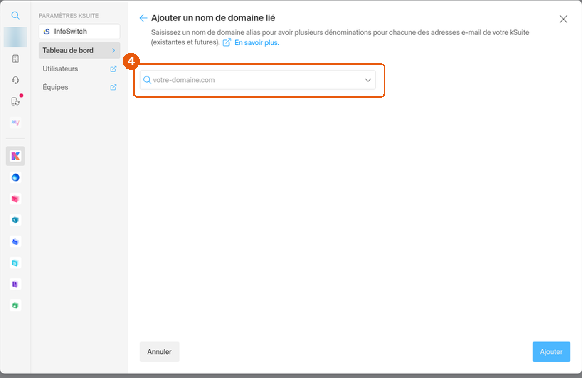Viewport: 582px width, 378px height.
Task: Click the 'Ajouter' button
Action: pyautogui.click(x=551, y=352)
